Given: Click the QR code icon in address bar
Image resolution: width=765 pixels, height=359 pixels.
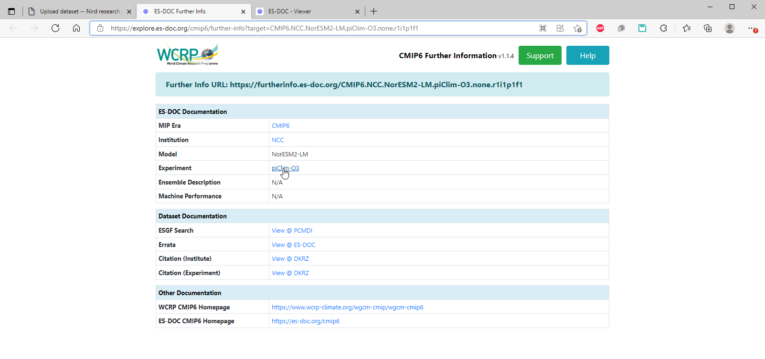Looking at the screenshot, I should coord(543,28).
